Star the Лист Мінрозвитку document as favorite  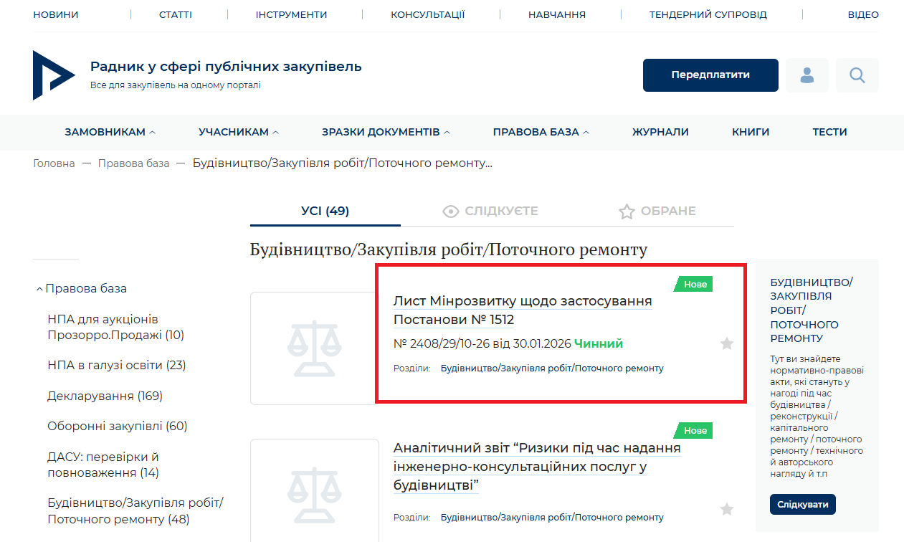727,344
